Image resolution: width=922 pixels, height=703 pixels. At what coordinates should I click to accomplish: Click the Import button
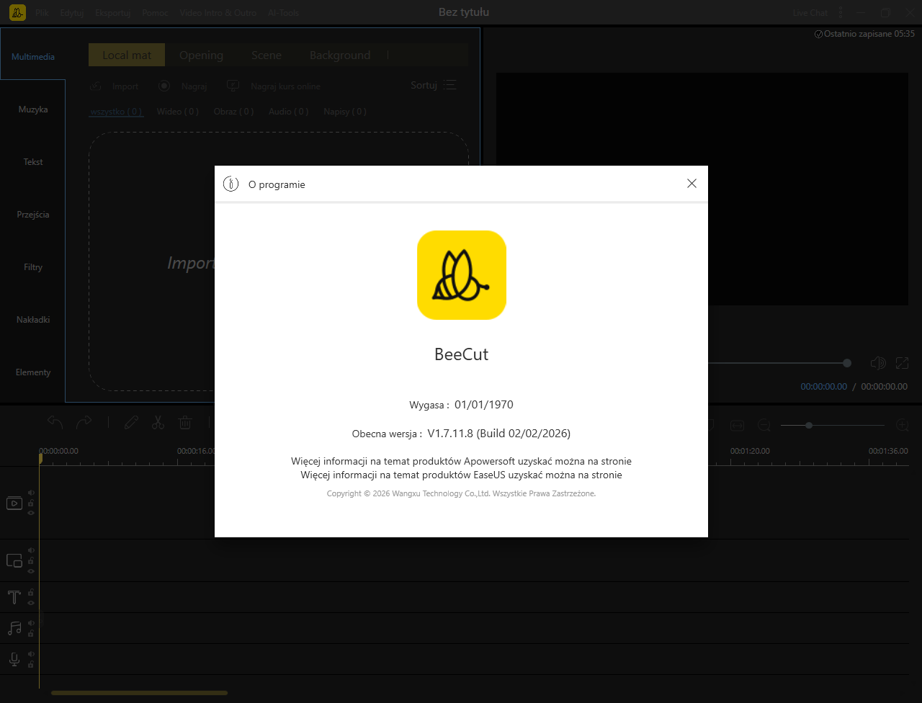pos(114,86)
